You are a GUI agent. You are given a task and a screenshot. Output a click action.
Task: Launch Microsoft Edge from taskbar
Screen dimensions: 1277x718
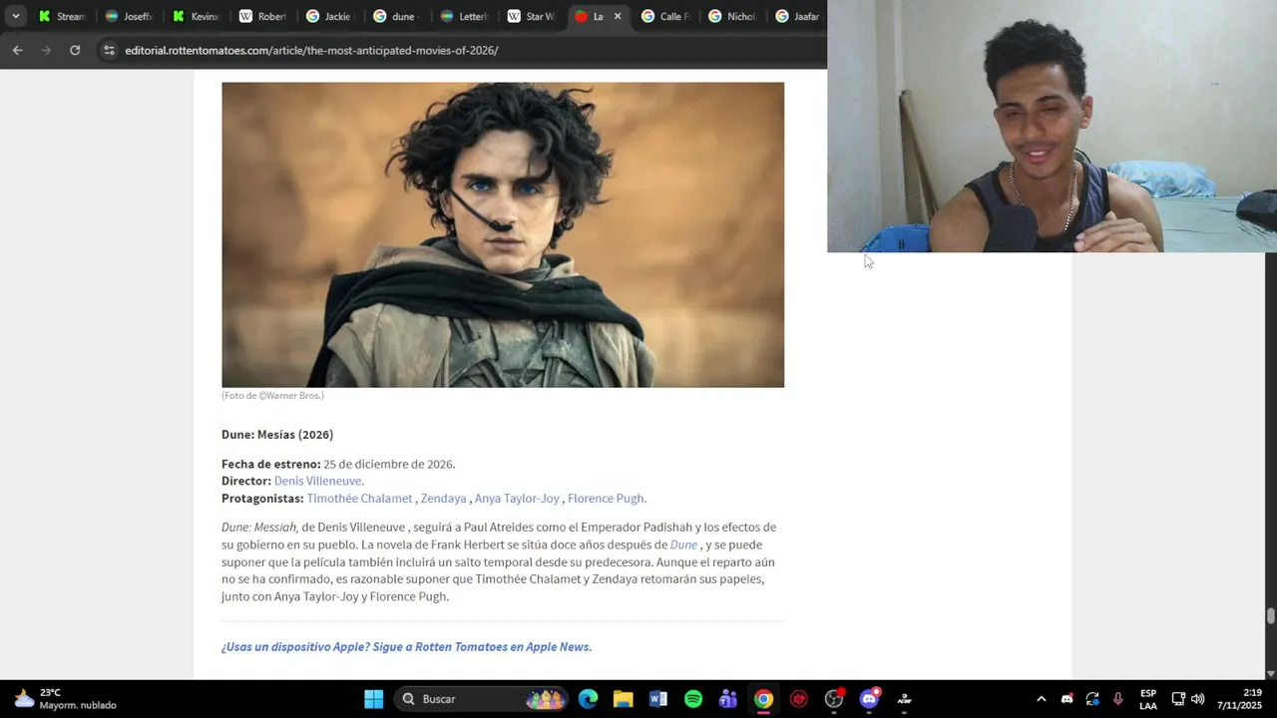click(588, 699)
